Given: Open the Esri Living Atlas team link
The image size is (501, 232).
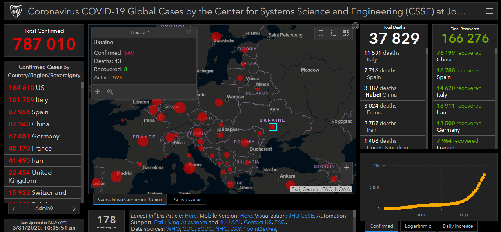Looking at the screenshot, I should (x=180, y=222).
